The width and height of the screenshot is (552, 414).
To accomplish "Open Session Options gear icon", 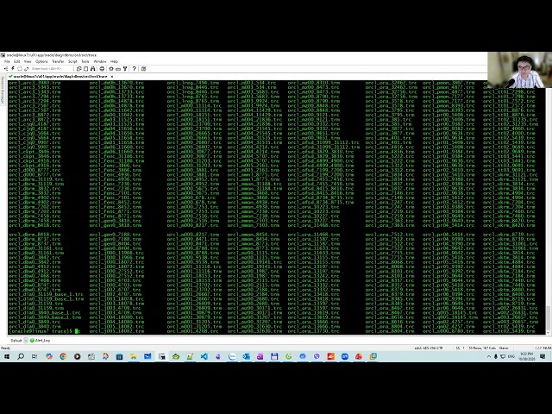I will [x=111, y=69].
